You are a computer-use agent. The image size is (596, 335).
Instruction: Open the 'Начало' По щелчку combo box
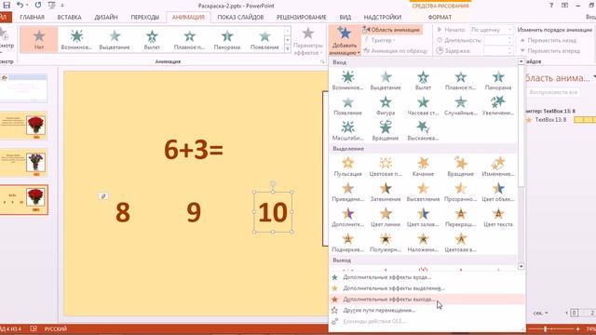[491, 30]
